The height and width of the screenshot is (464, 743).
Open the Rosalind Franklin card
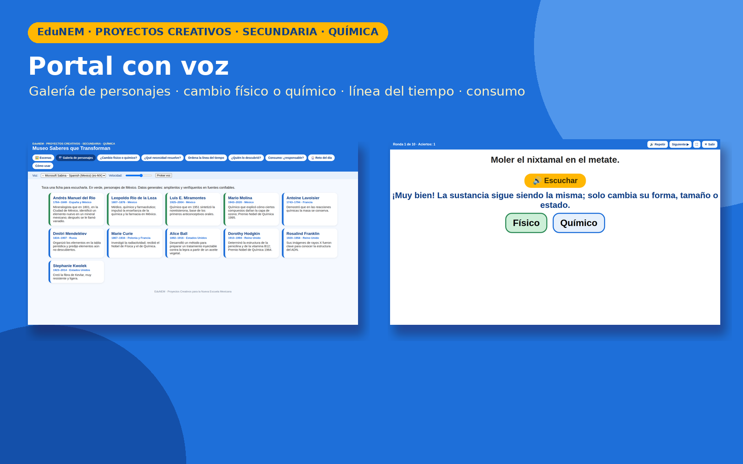coord(310,243)
